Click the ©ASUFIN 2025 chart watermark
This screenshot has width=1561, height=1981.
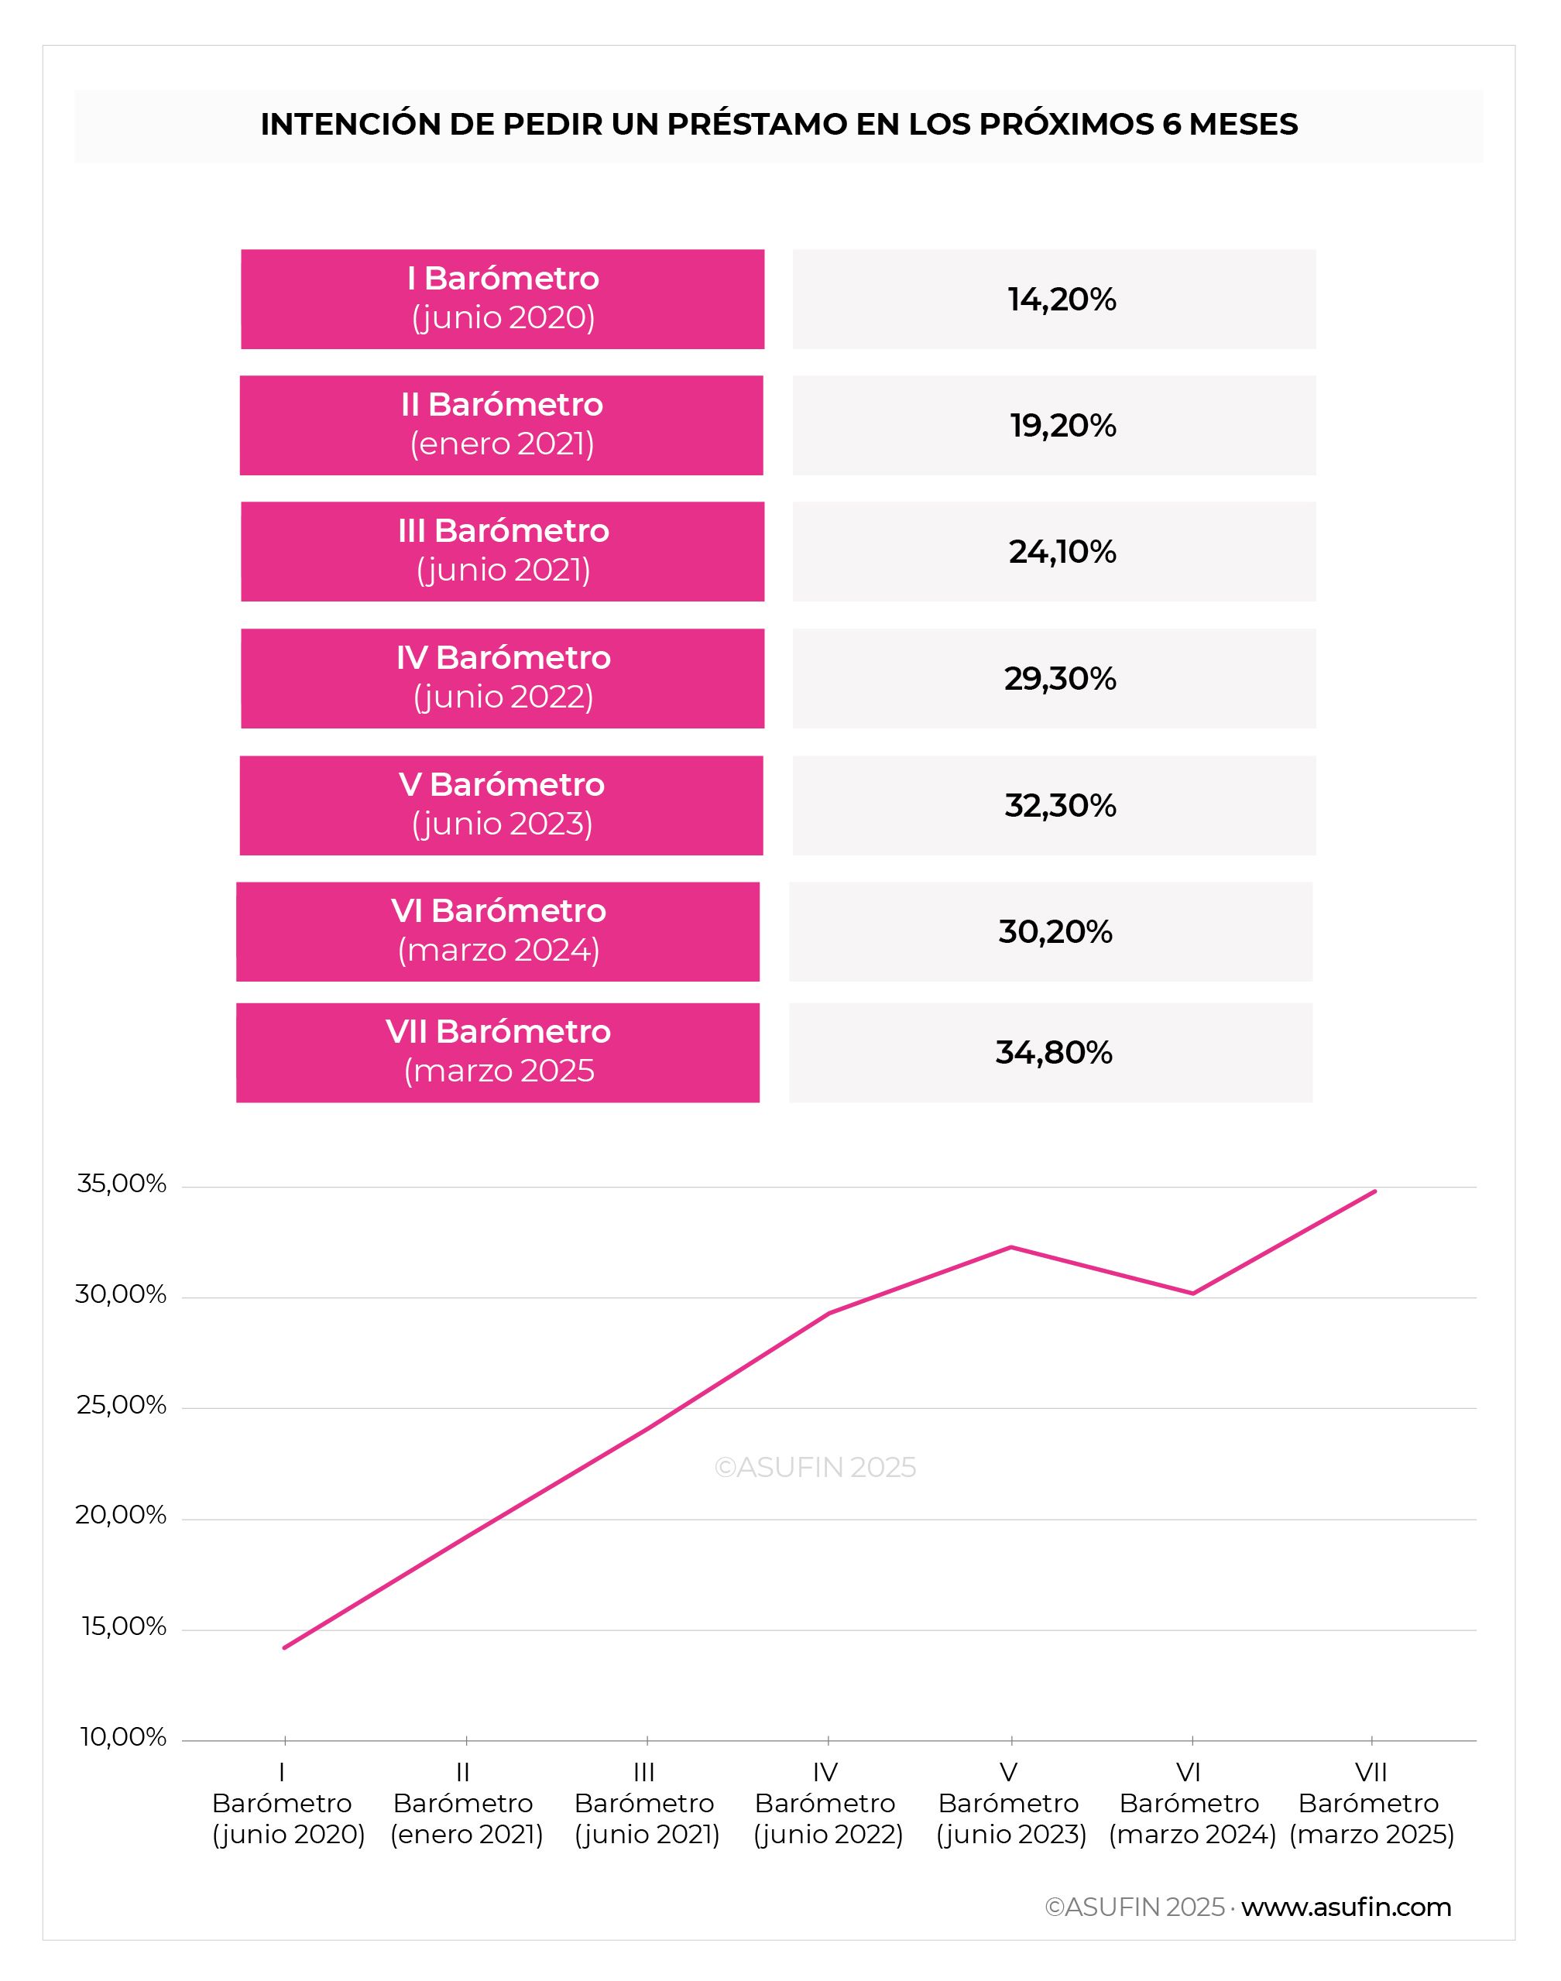tap(815, 1466)
